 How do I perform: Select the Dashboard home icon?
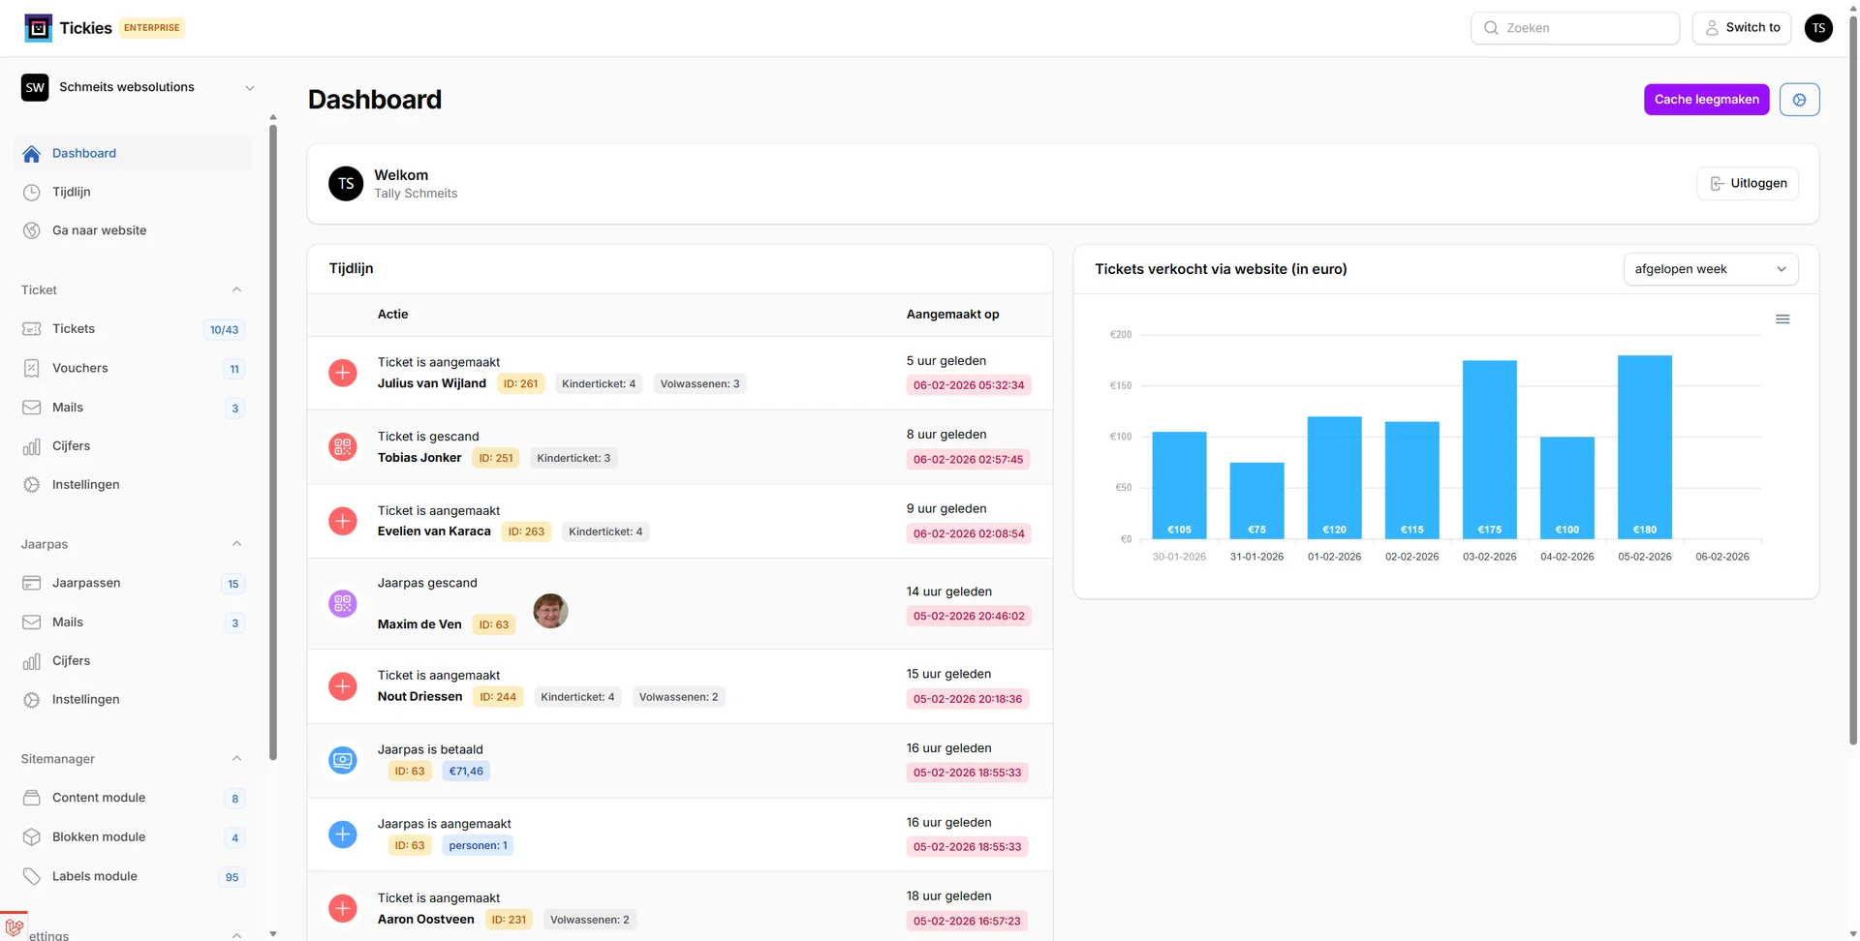(x=32, y=153)
